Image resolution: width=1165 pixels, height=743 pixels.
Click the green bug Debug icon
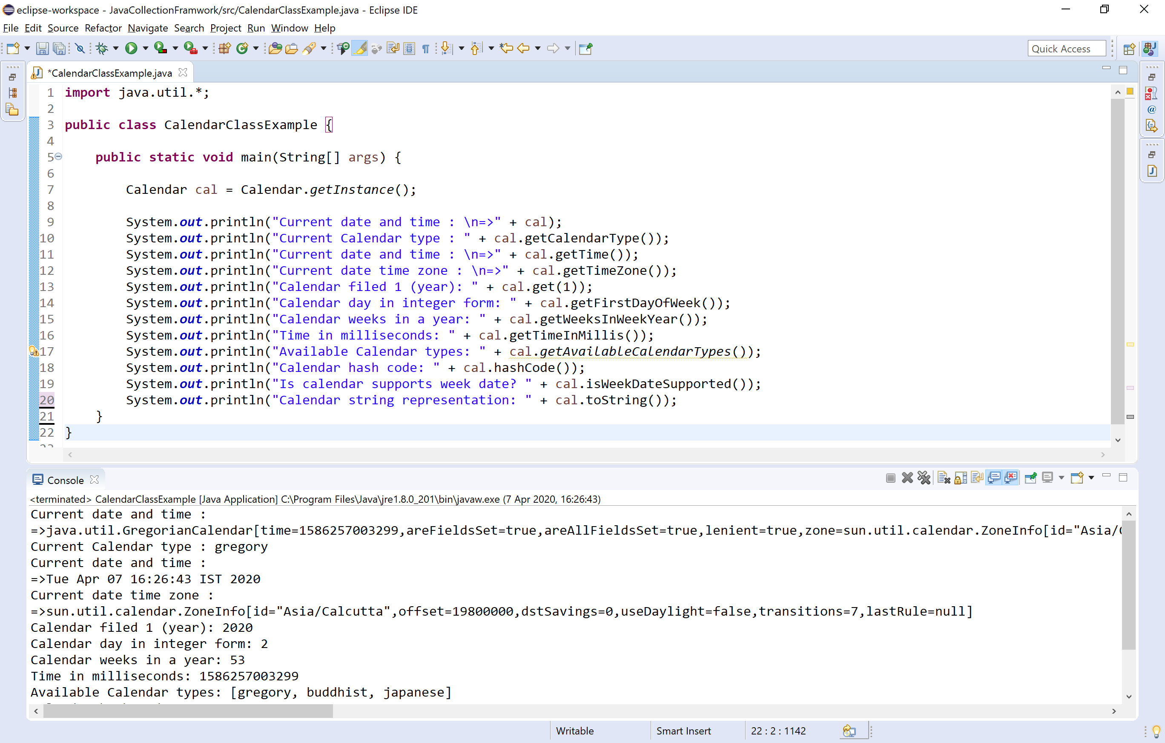pos(102,49)
